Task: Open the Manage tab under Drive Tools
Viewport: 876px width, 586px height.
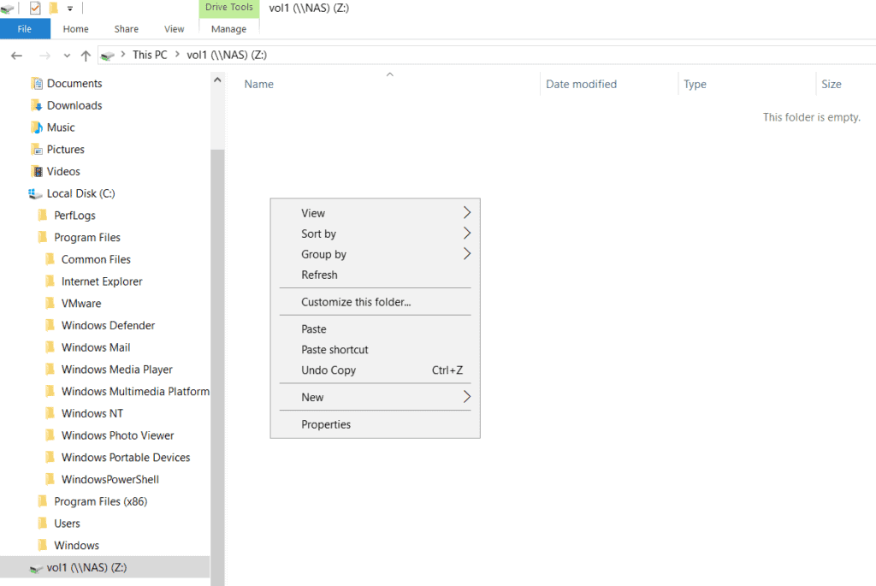Action: coord(228,28)
